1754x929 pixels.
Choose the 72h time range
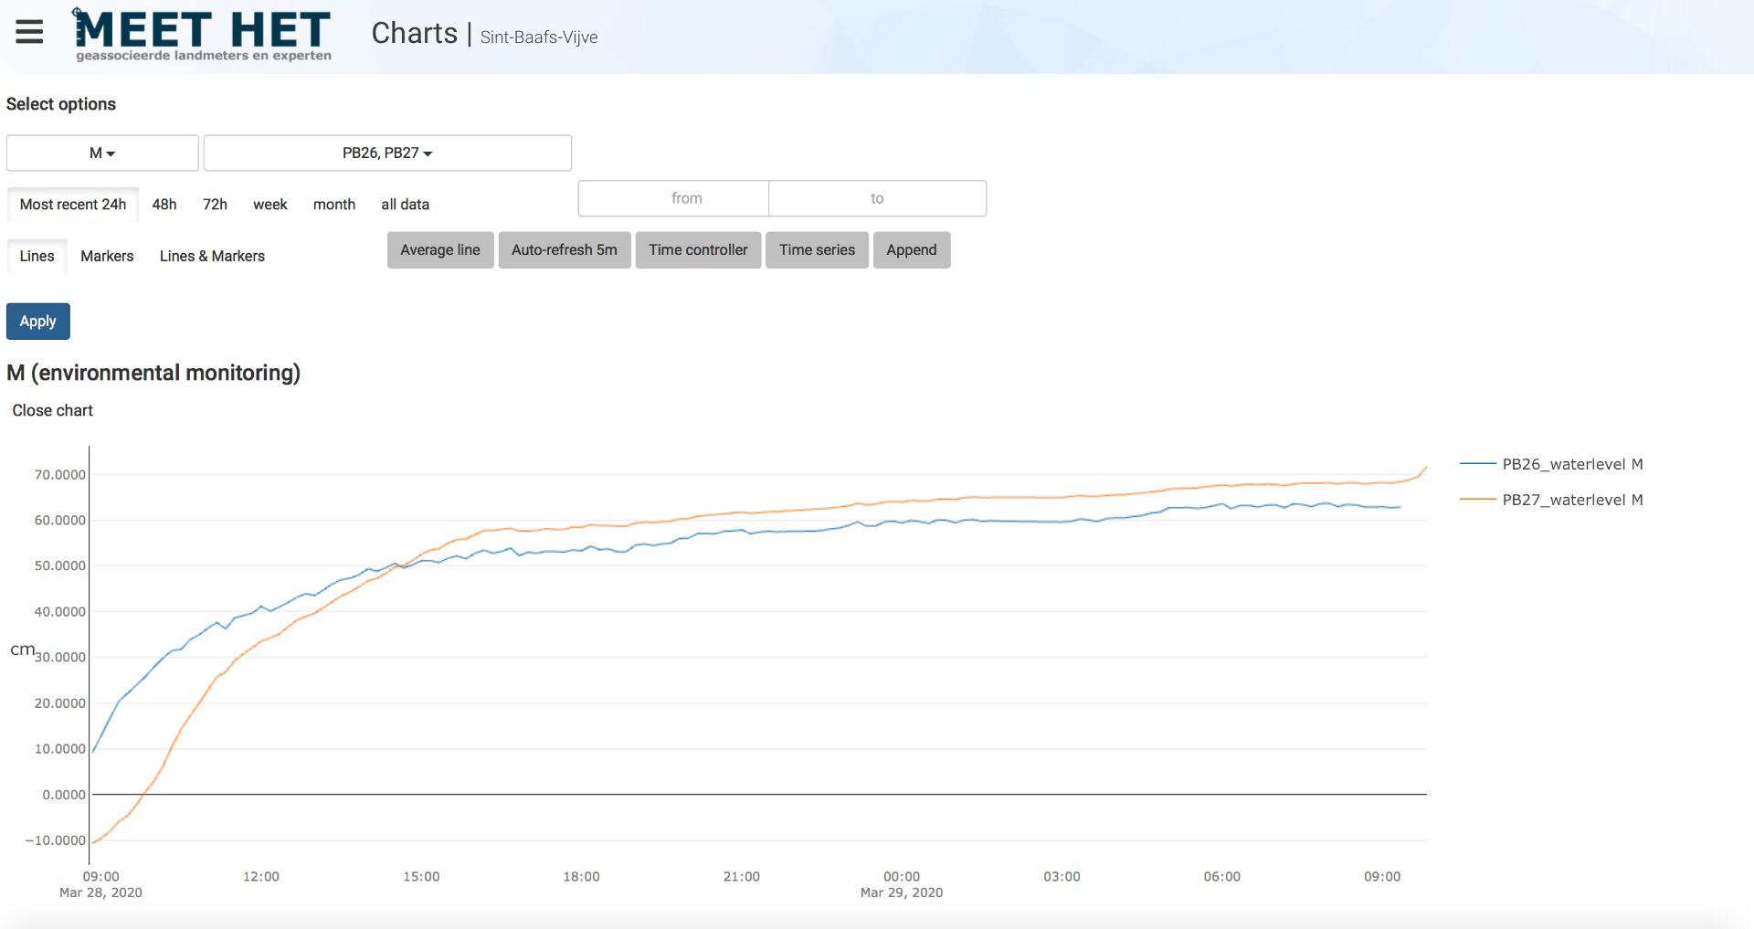coord(215,205)
